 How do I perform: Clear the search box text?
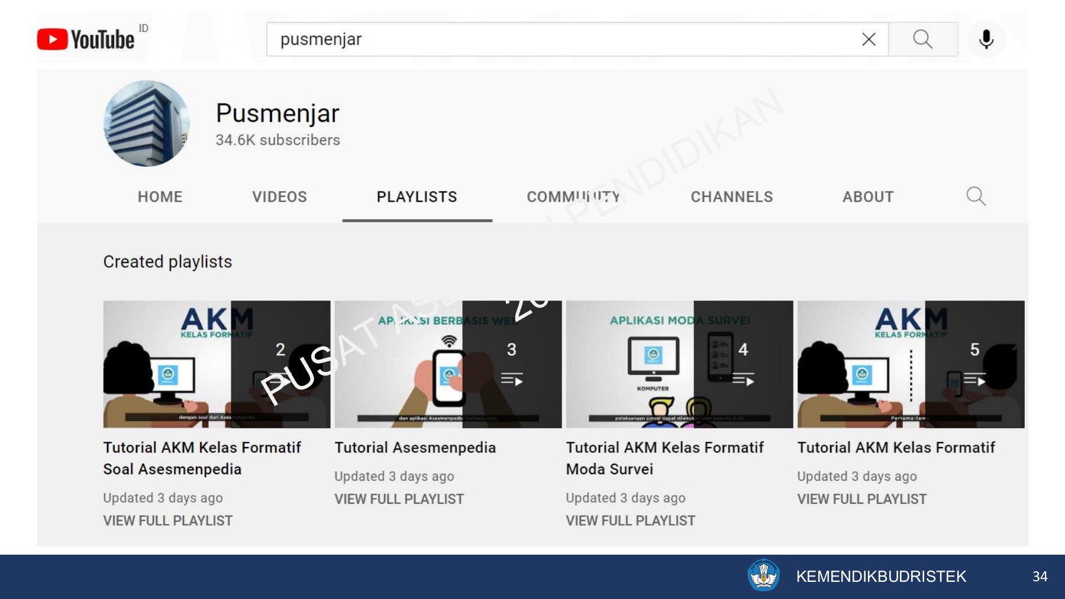click(x=869, y=40)
